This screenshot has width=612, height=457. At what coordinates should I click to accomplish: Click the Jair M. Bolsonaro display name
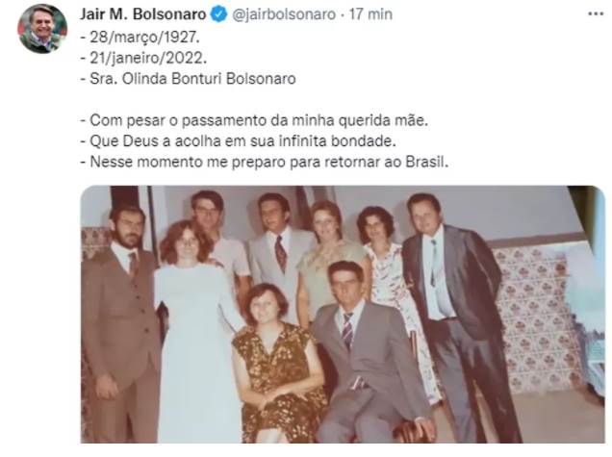click(142, 14)
